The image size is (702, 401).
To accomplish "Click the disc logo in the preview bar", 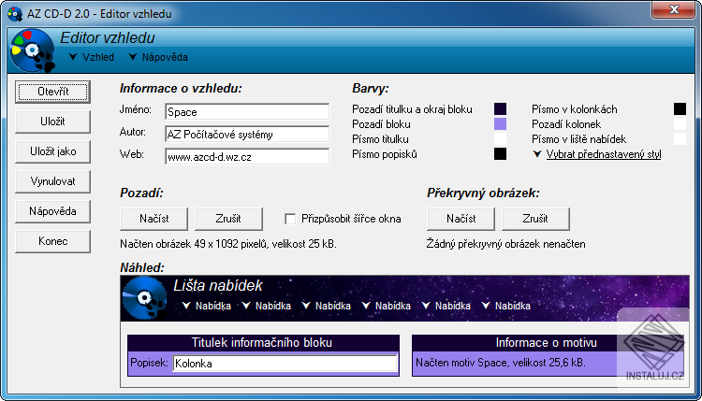I will [144, 298].
